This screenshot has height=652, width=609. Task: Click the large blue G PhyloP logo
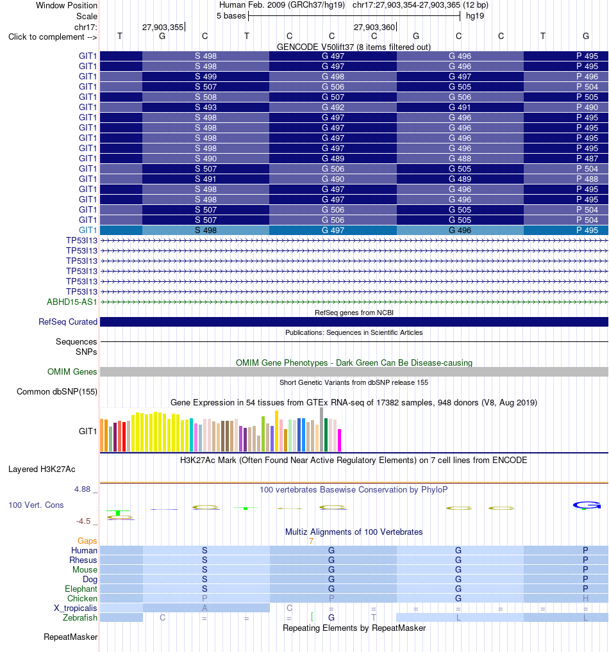pos(587,505)
